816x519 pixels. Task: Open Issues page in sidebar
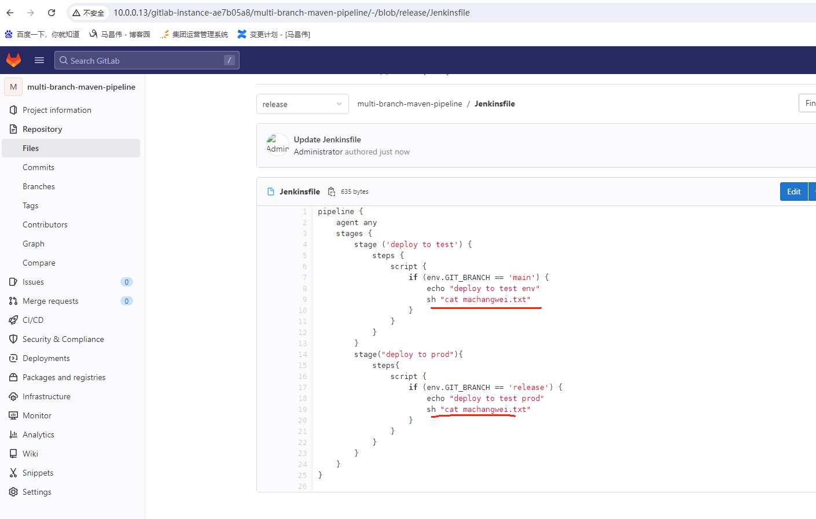[33, 282]
